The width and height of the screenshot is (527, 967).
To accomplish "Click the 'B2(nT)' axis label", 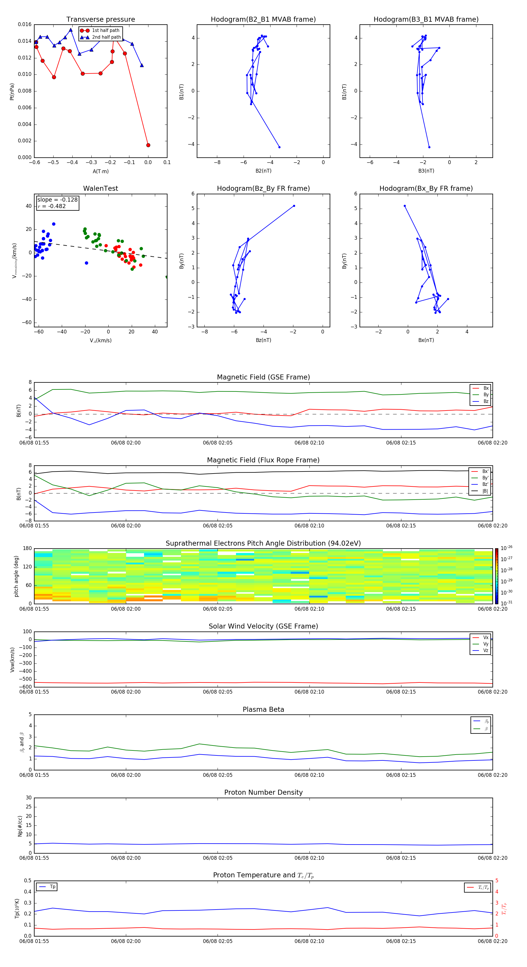I will click(263, 171).
